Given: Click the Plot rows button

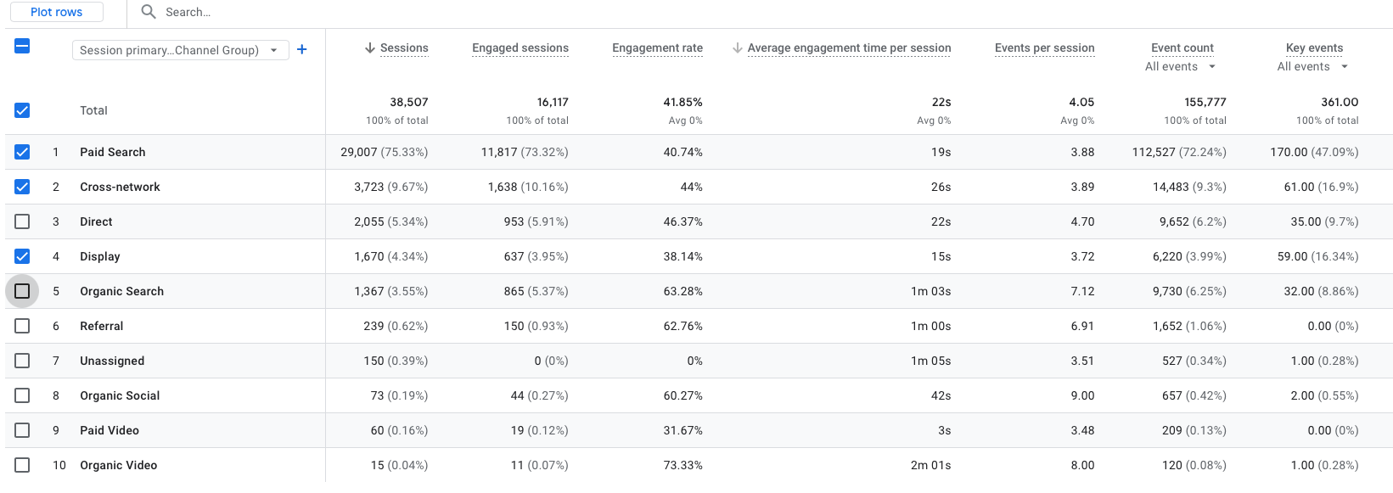Looking at the screenshot, I should [x=56, y=12].
